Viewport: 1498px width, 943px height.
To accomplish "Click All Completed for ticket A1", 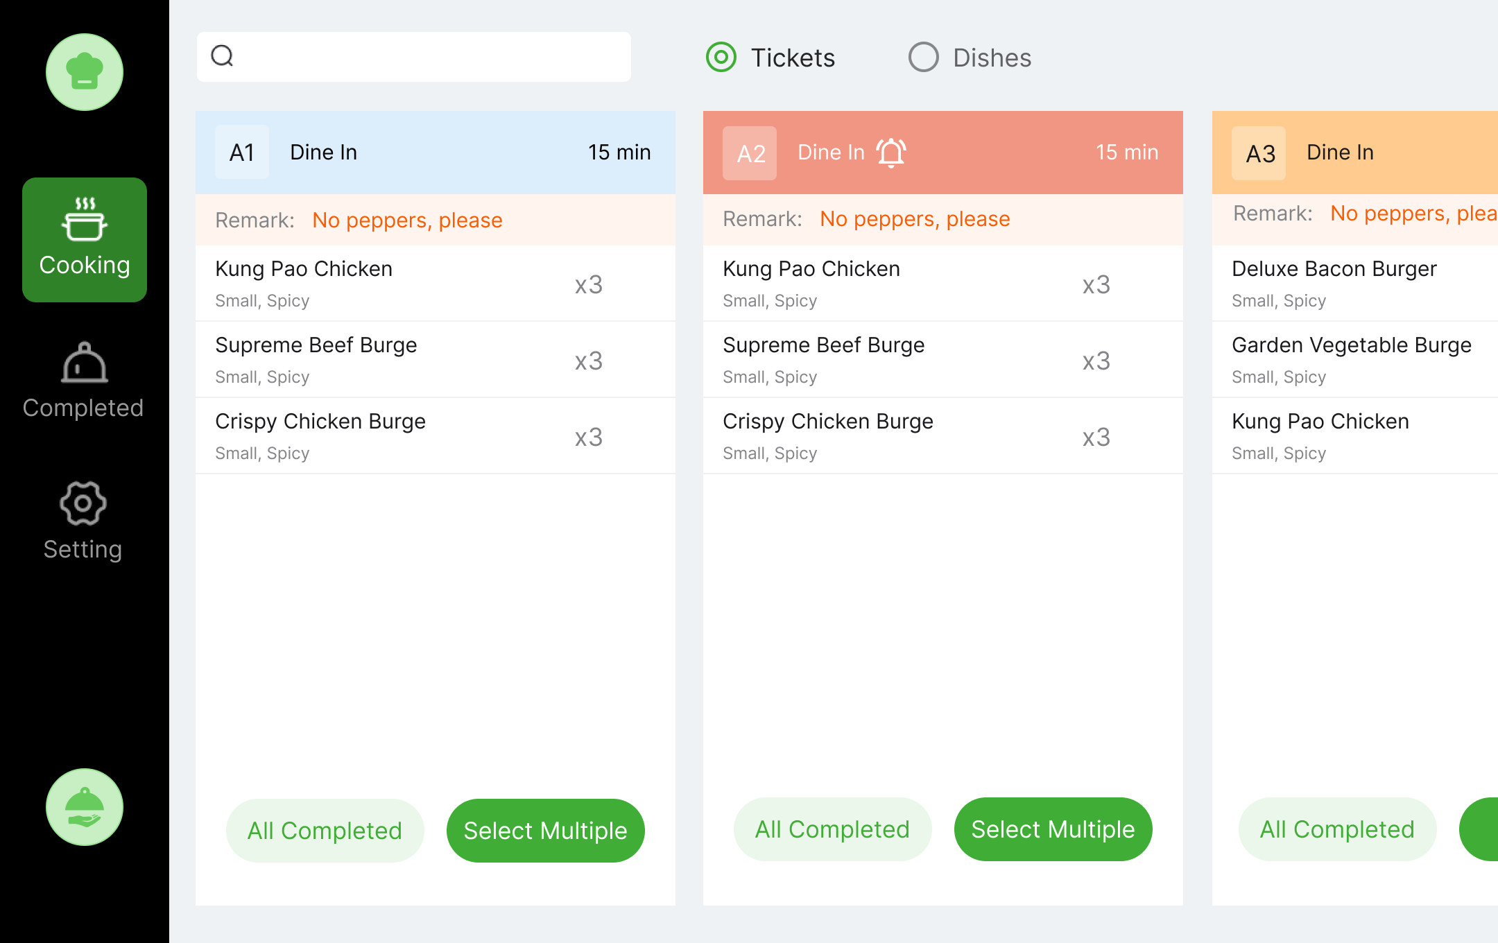I will (x=325, y=830).
